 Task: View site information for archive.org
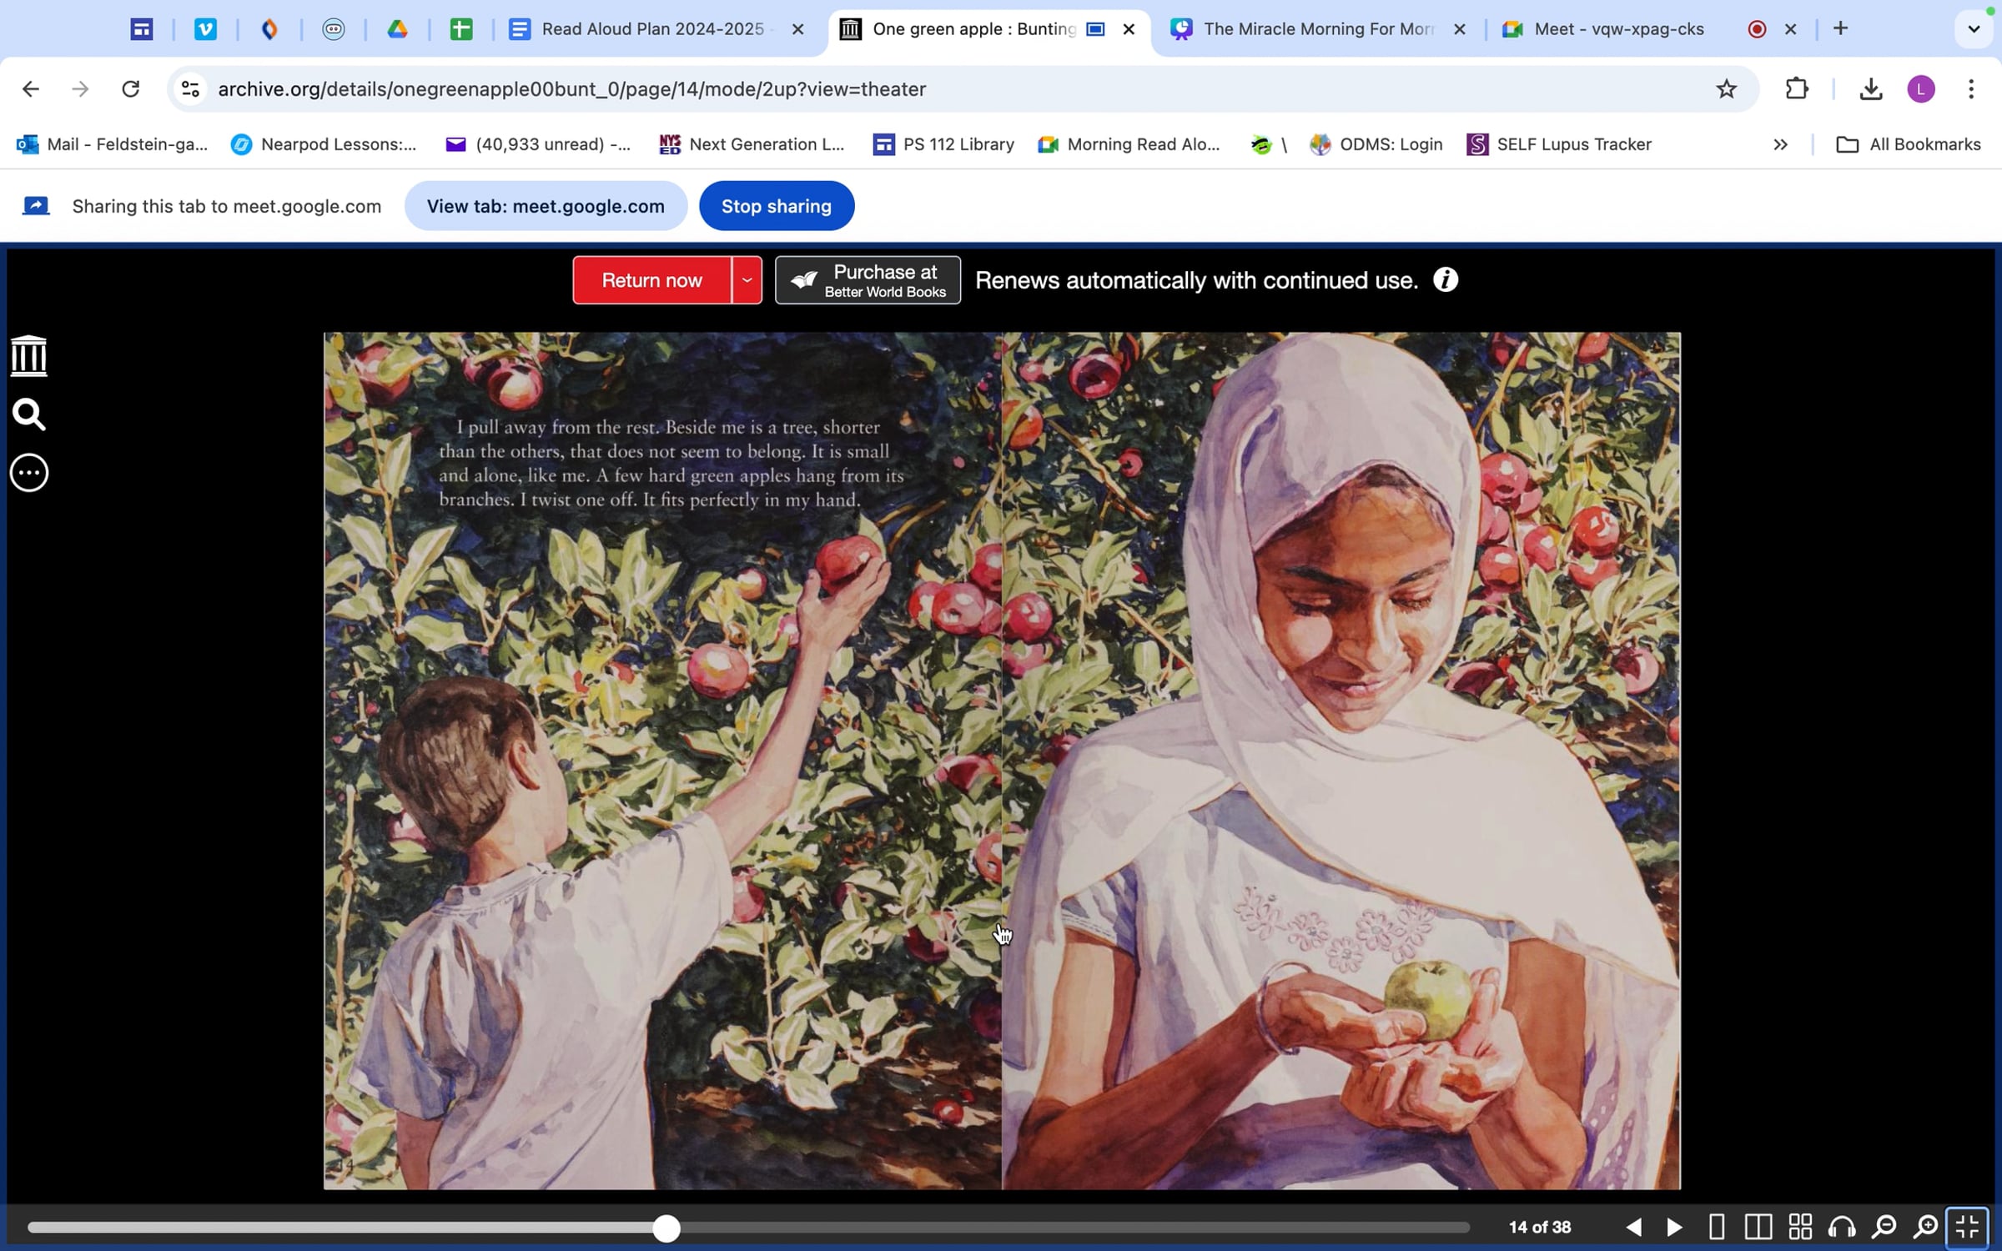(x=190, y=89)
